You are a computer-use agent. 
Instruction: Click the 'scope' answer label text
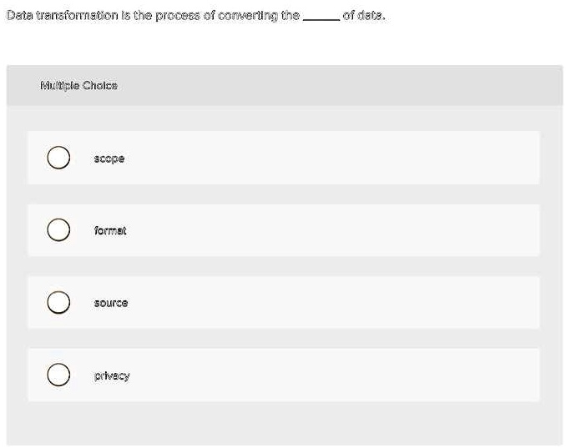tap(109, 159)
